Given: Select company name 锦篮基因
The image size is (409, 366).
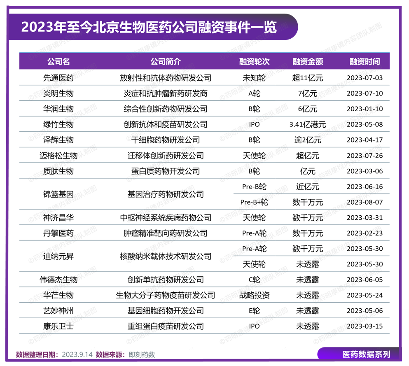Looking at the screenshot, I should click(x=58, y=194).
